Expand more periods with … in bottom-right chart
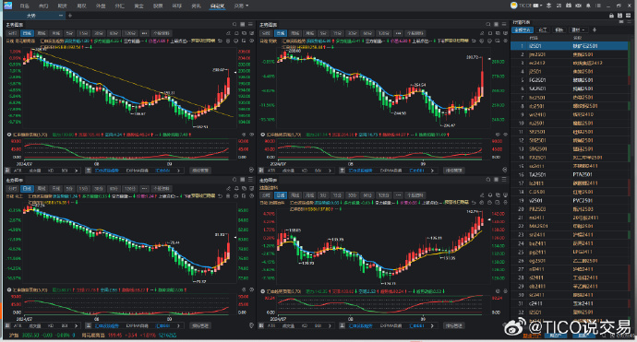This screenshot has width=637, height=342. (398, 195)
